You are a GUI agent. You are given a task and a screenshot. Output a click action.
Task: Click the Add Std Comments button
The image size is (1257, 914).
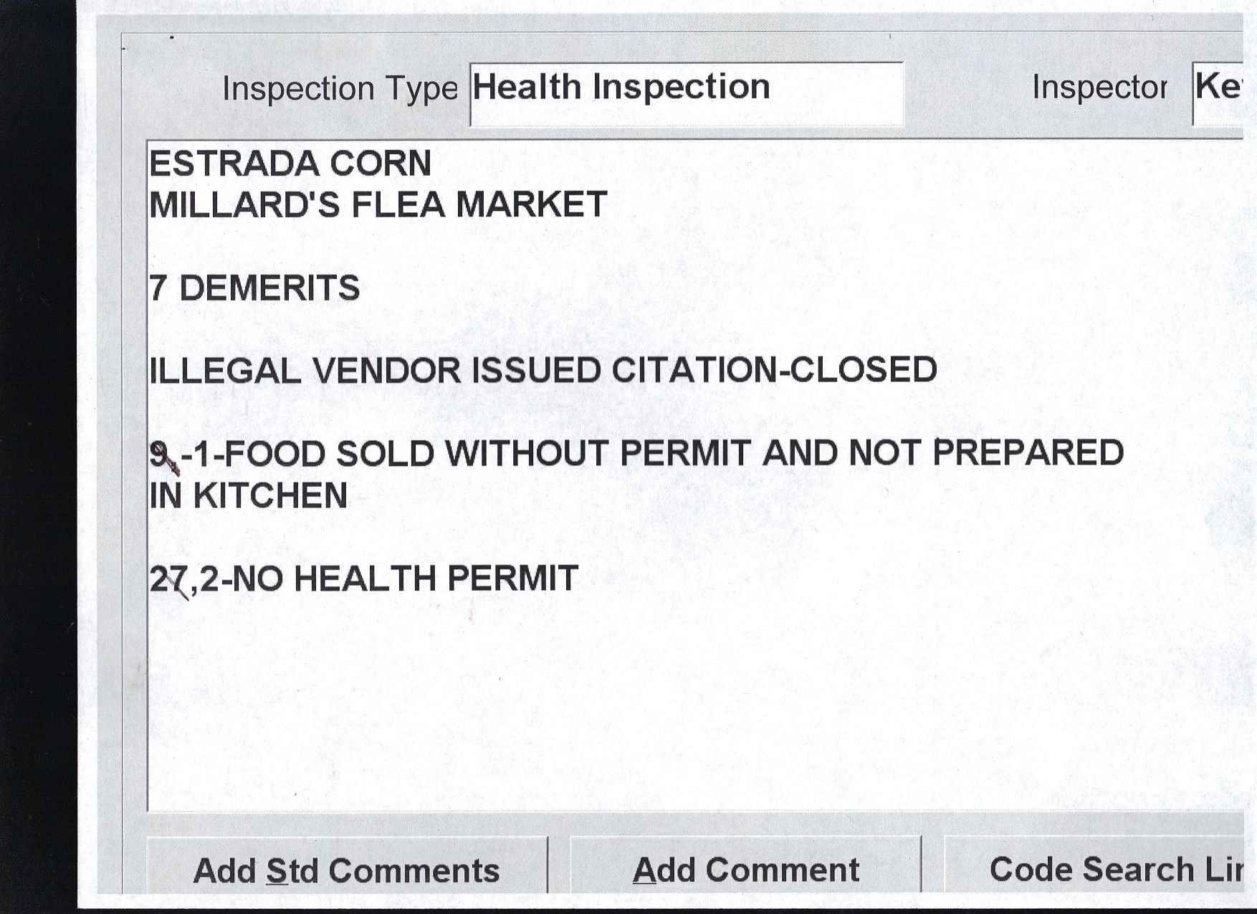coord(347,870)
